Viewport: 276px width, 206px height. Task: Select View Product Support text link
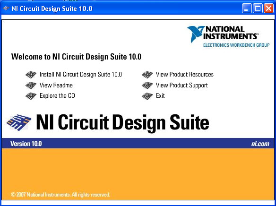(x=182, y=86)
